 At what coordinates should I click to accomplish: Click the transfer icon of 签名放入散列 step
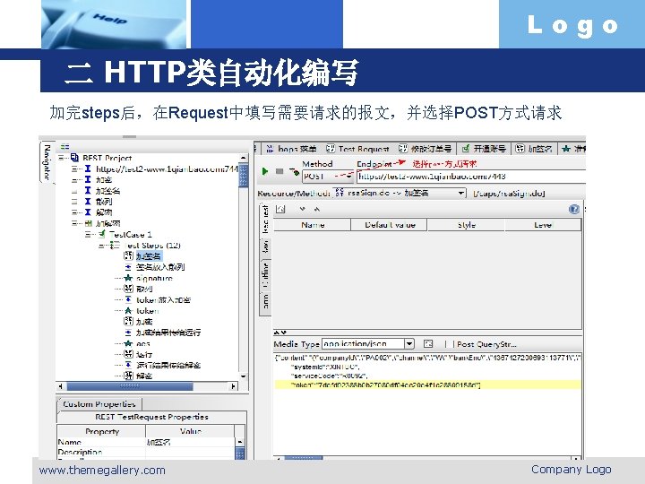[128, 267]
